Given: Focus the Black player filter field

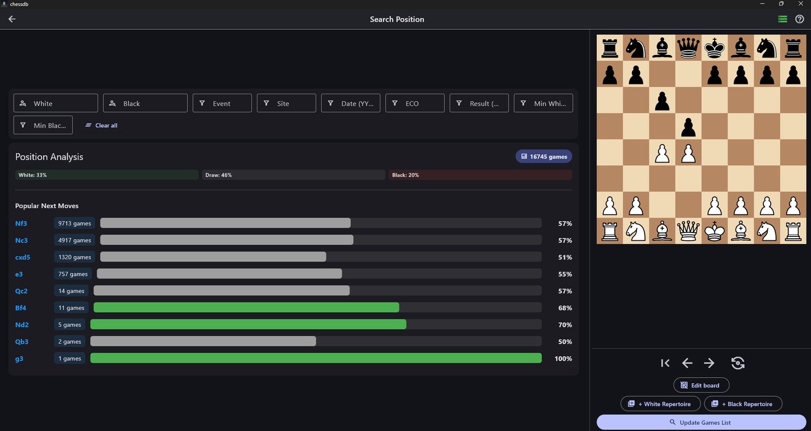Looking at the screenshot, I should pyautogui.click(x=145, y=104).
